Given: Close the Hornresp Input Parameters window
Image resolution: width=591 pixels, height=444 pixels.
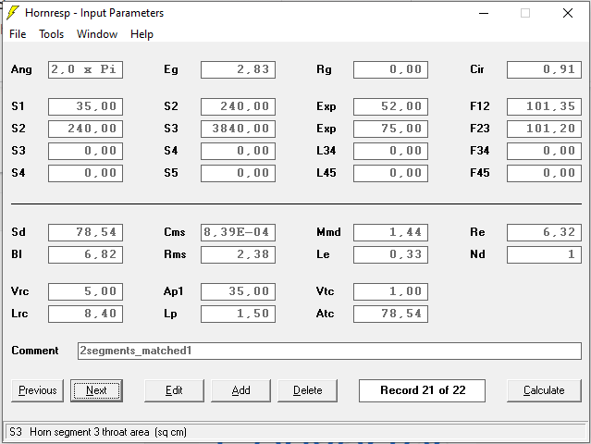Looking at the screenshot, I should 568,13.
